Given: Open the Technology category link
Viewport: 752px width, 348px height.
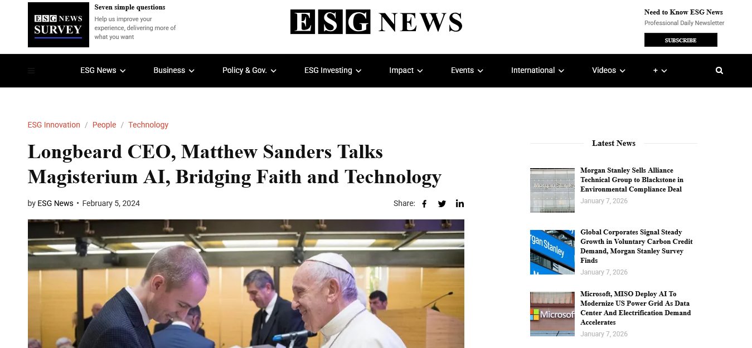Looking at the screenshot, I should pos(148,125).
